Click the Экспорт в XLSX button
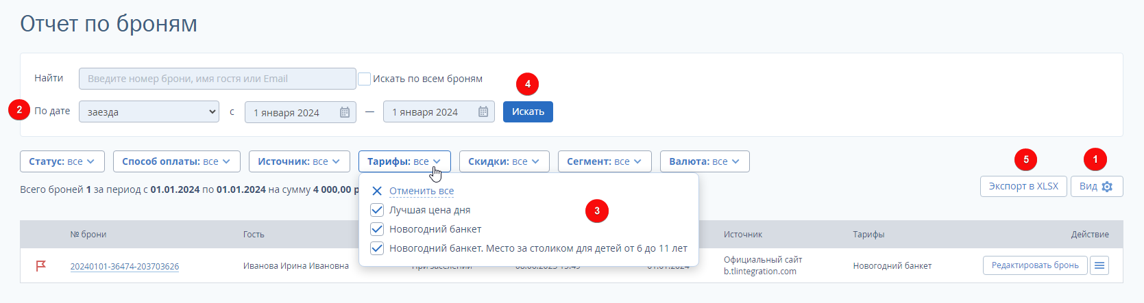 (1023, 187)
